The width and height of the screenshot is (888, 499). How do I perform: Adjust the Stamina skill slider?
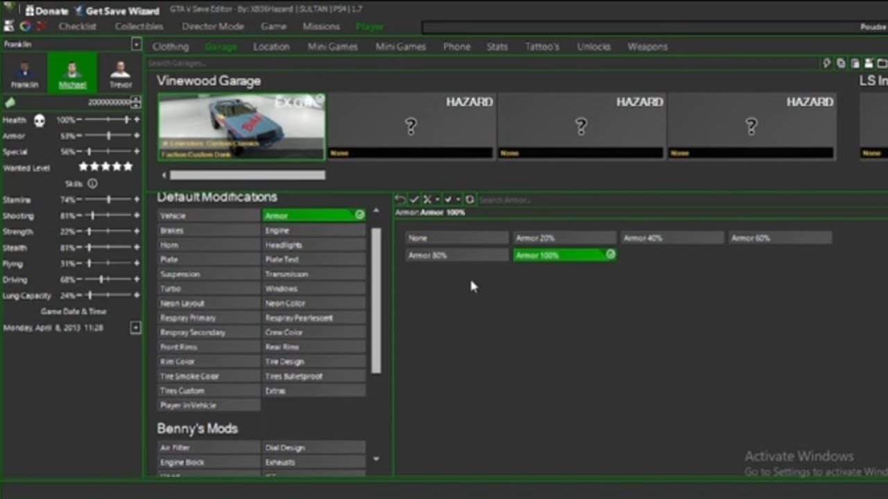(108, 200)
